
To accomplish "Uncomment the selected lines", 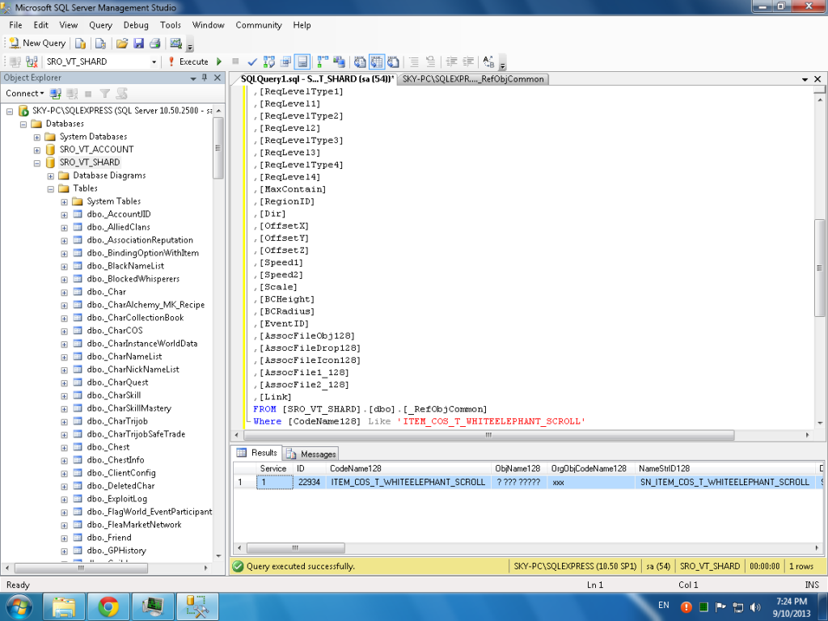I will click(430, 61).
